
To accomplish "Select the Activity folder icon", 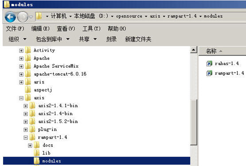I will 28,50.
